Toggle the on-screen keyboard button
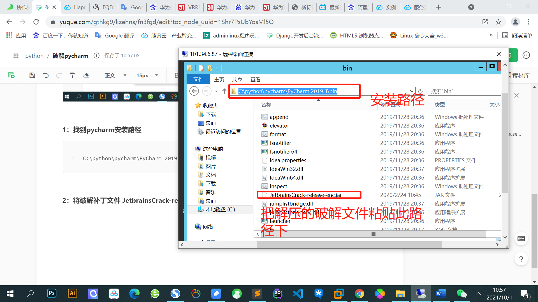The height and width of the screenshot is (302, 538). [521, 239]
